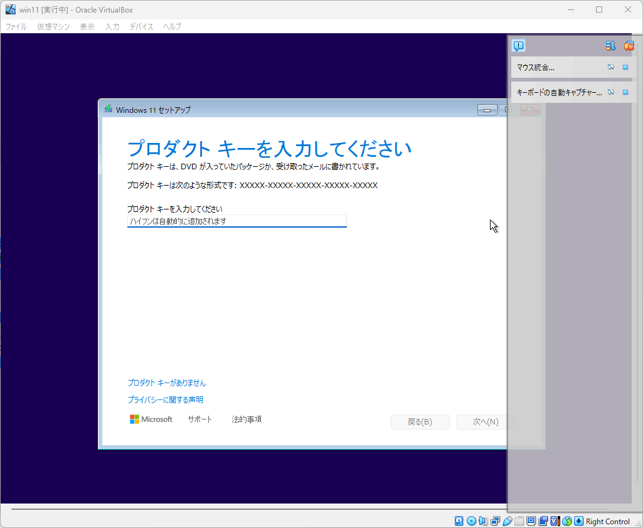Click the audio status icon
The image size is (643, 528).
click(x=483, y=521)
